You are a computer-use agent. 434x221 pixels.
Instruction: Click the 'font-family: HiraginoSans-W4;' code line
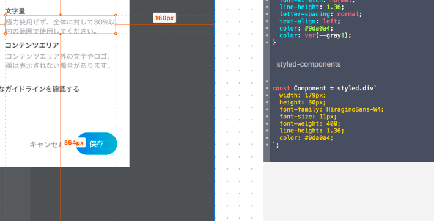[331, 109]
